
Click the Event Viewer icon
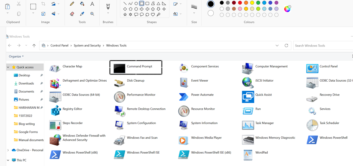(x=184, y=82)
